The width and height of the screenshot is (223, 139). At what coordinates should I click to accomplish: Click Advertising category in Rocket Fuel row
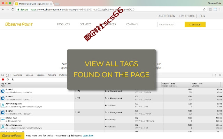[x=110, y=120]
